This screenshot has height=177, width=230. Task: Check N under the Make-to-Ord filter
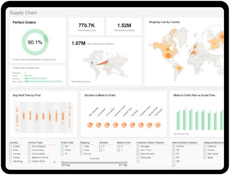click(x=118, y=146)
